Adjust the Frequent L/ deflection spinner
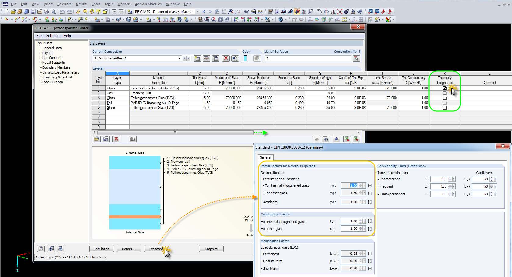 [450, 186]
